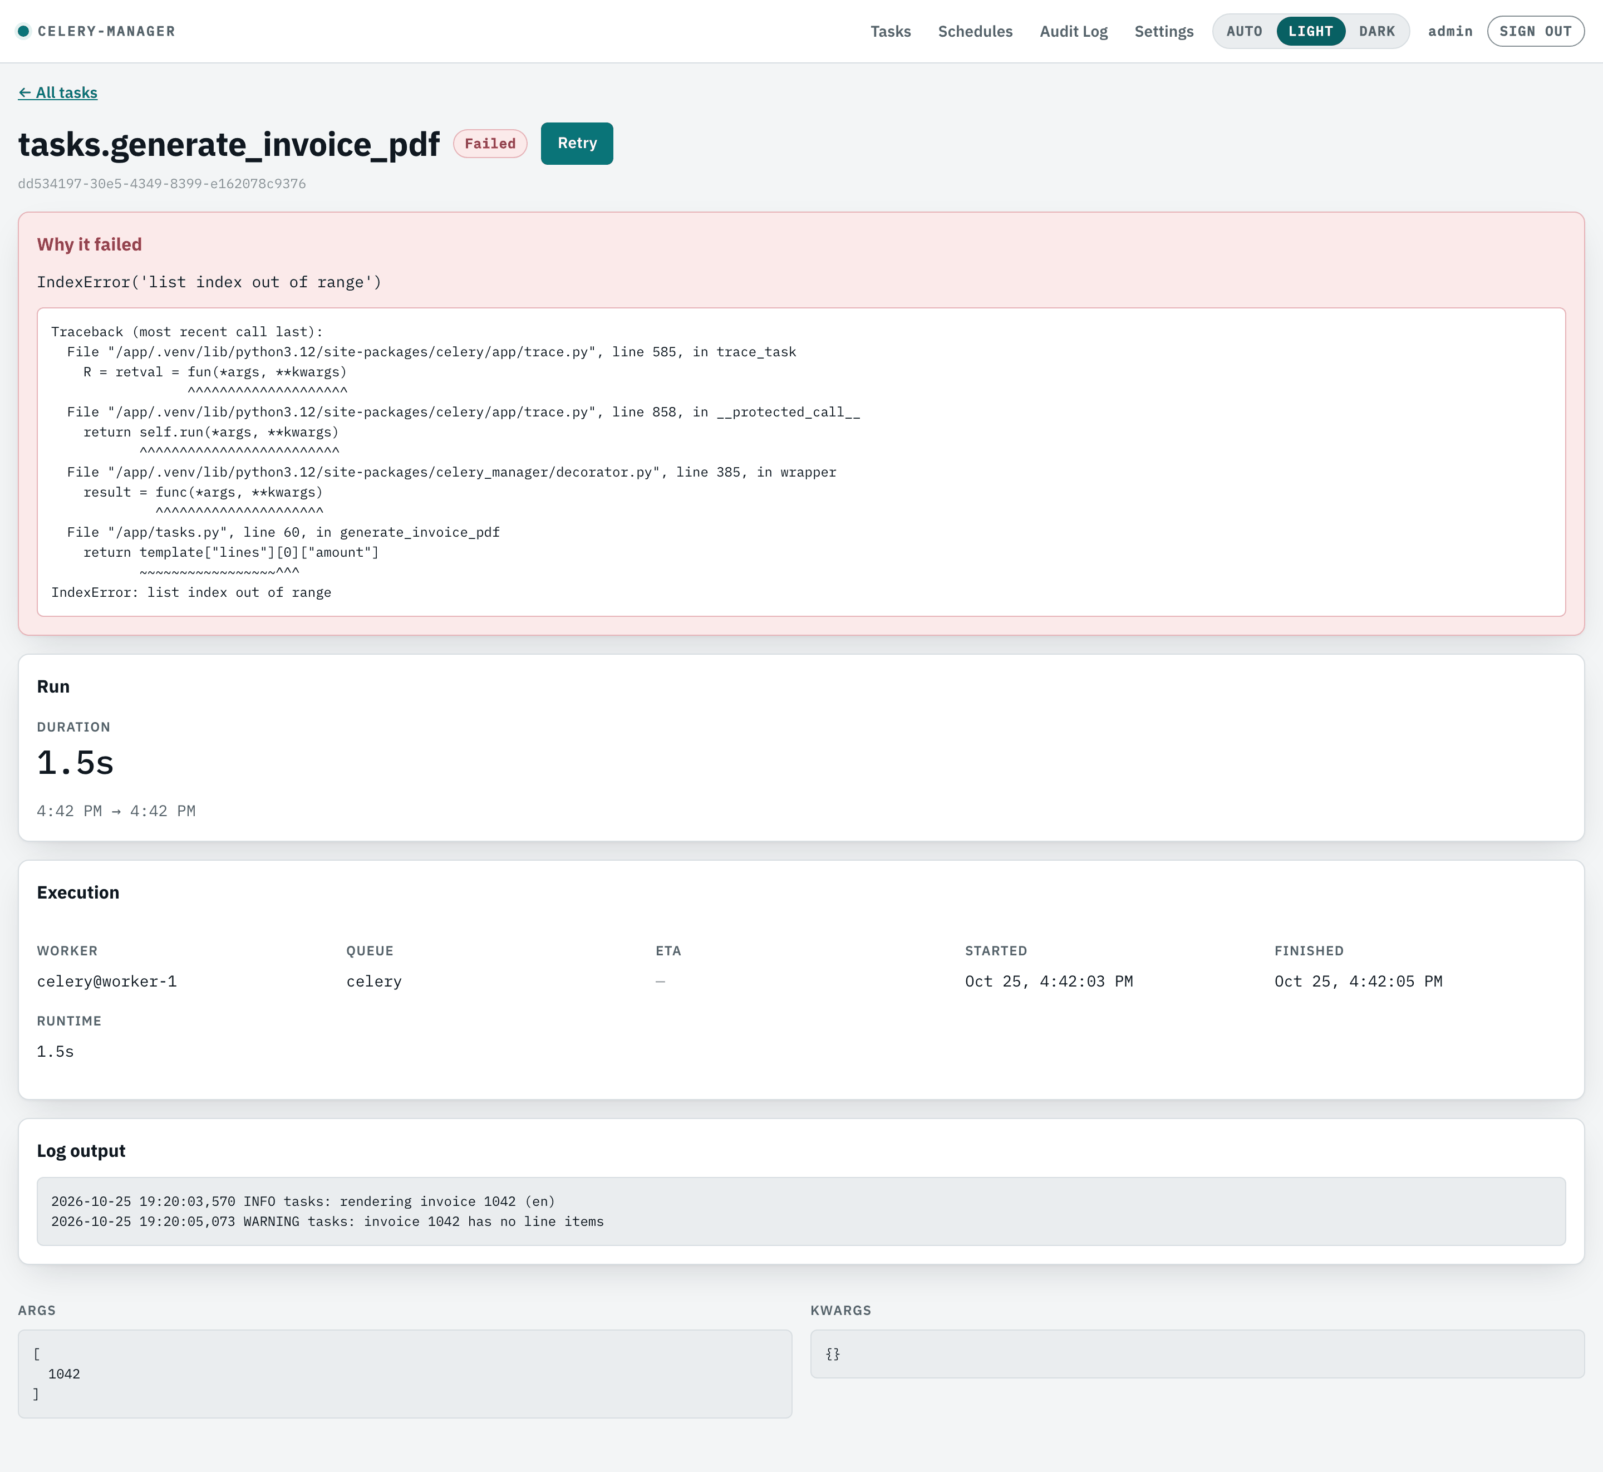
Task: Click the admin username
Action: pos(1449,31)
